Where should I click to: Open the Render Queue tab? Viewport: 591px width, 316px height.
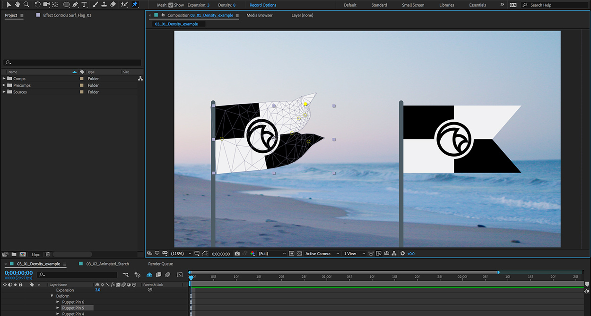click(x=160, y=264)
